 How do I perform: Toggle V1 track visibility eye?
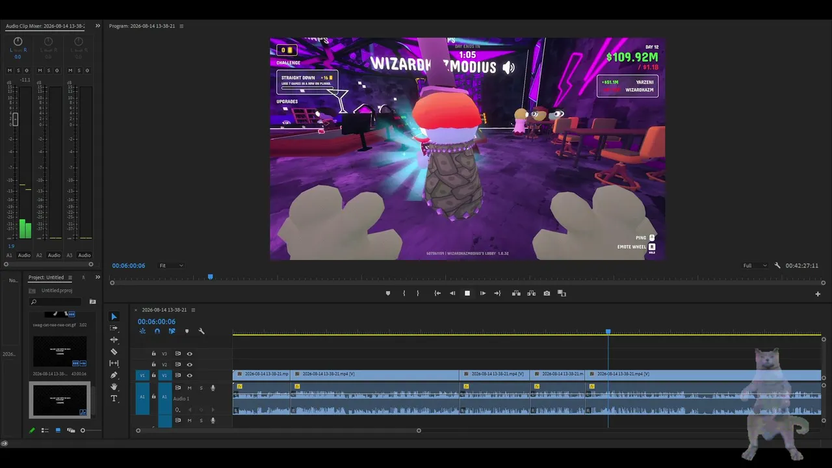point(190,375)
